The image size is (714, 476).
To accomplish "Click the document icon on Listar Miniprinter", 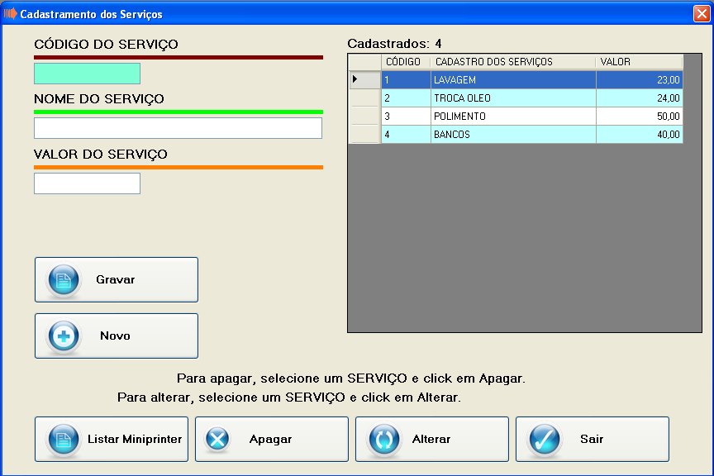I will point(64,439).
